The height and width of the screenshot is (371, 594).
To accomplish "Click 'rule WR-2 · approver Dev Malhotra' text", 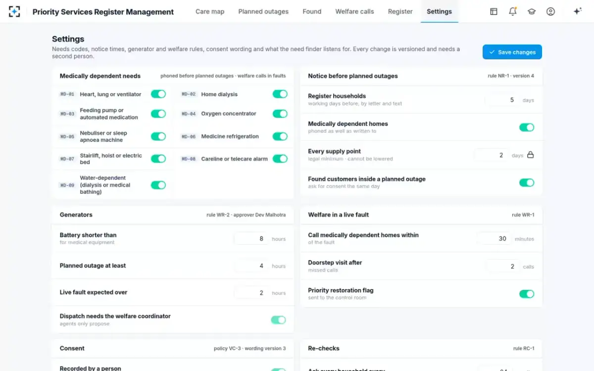I will [x=246, y=215].
